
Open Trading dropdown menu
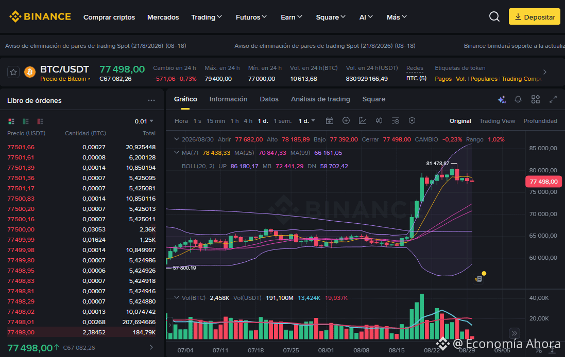click(207, 17)
